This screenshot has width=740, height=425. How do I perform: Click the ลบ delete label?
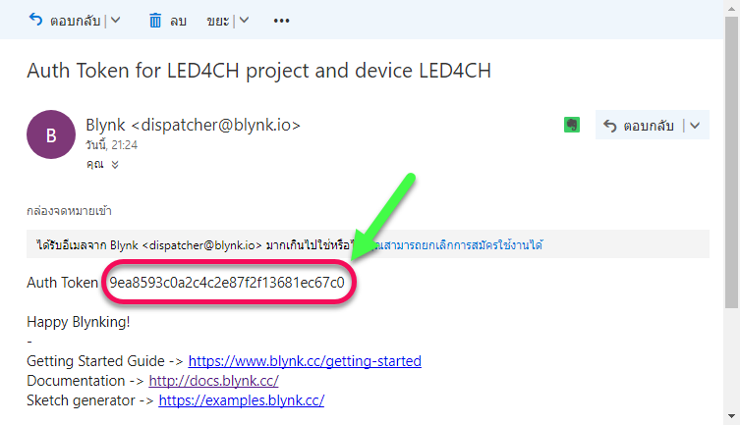coord(179,21)
